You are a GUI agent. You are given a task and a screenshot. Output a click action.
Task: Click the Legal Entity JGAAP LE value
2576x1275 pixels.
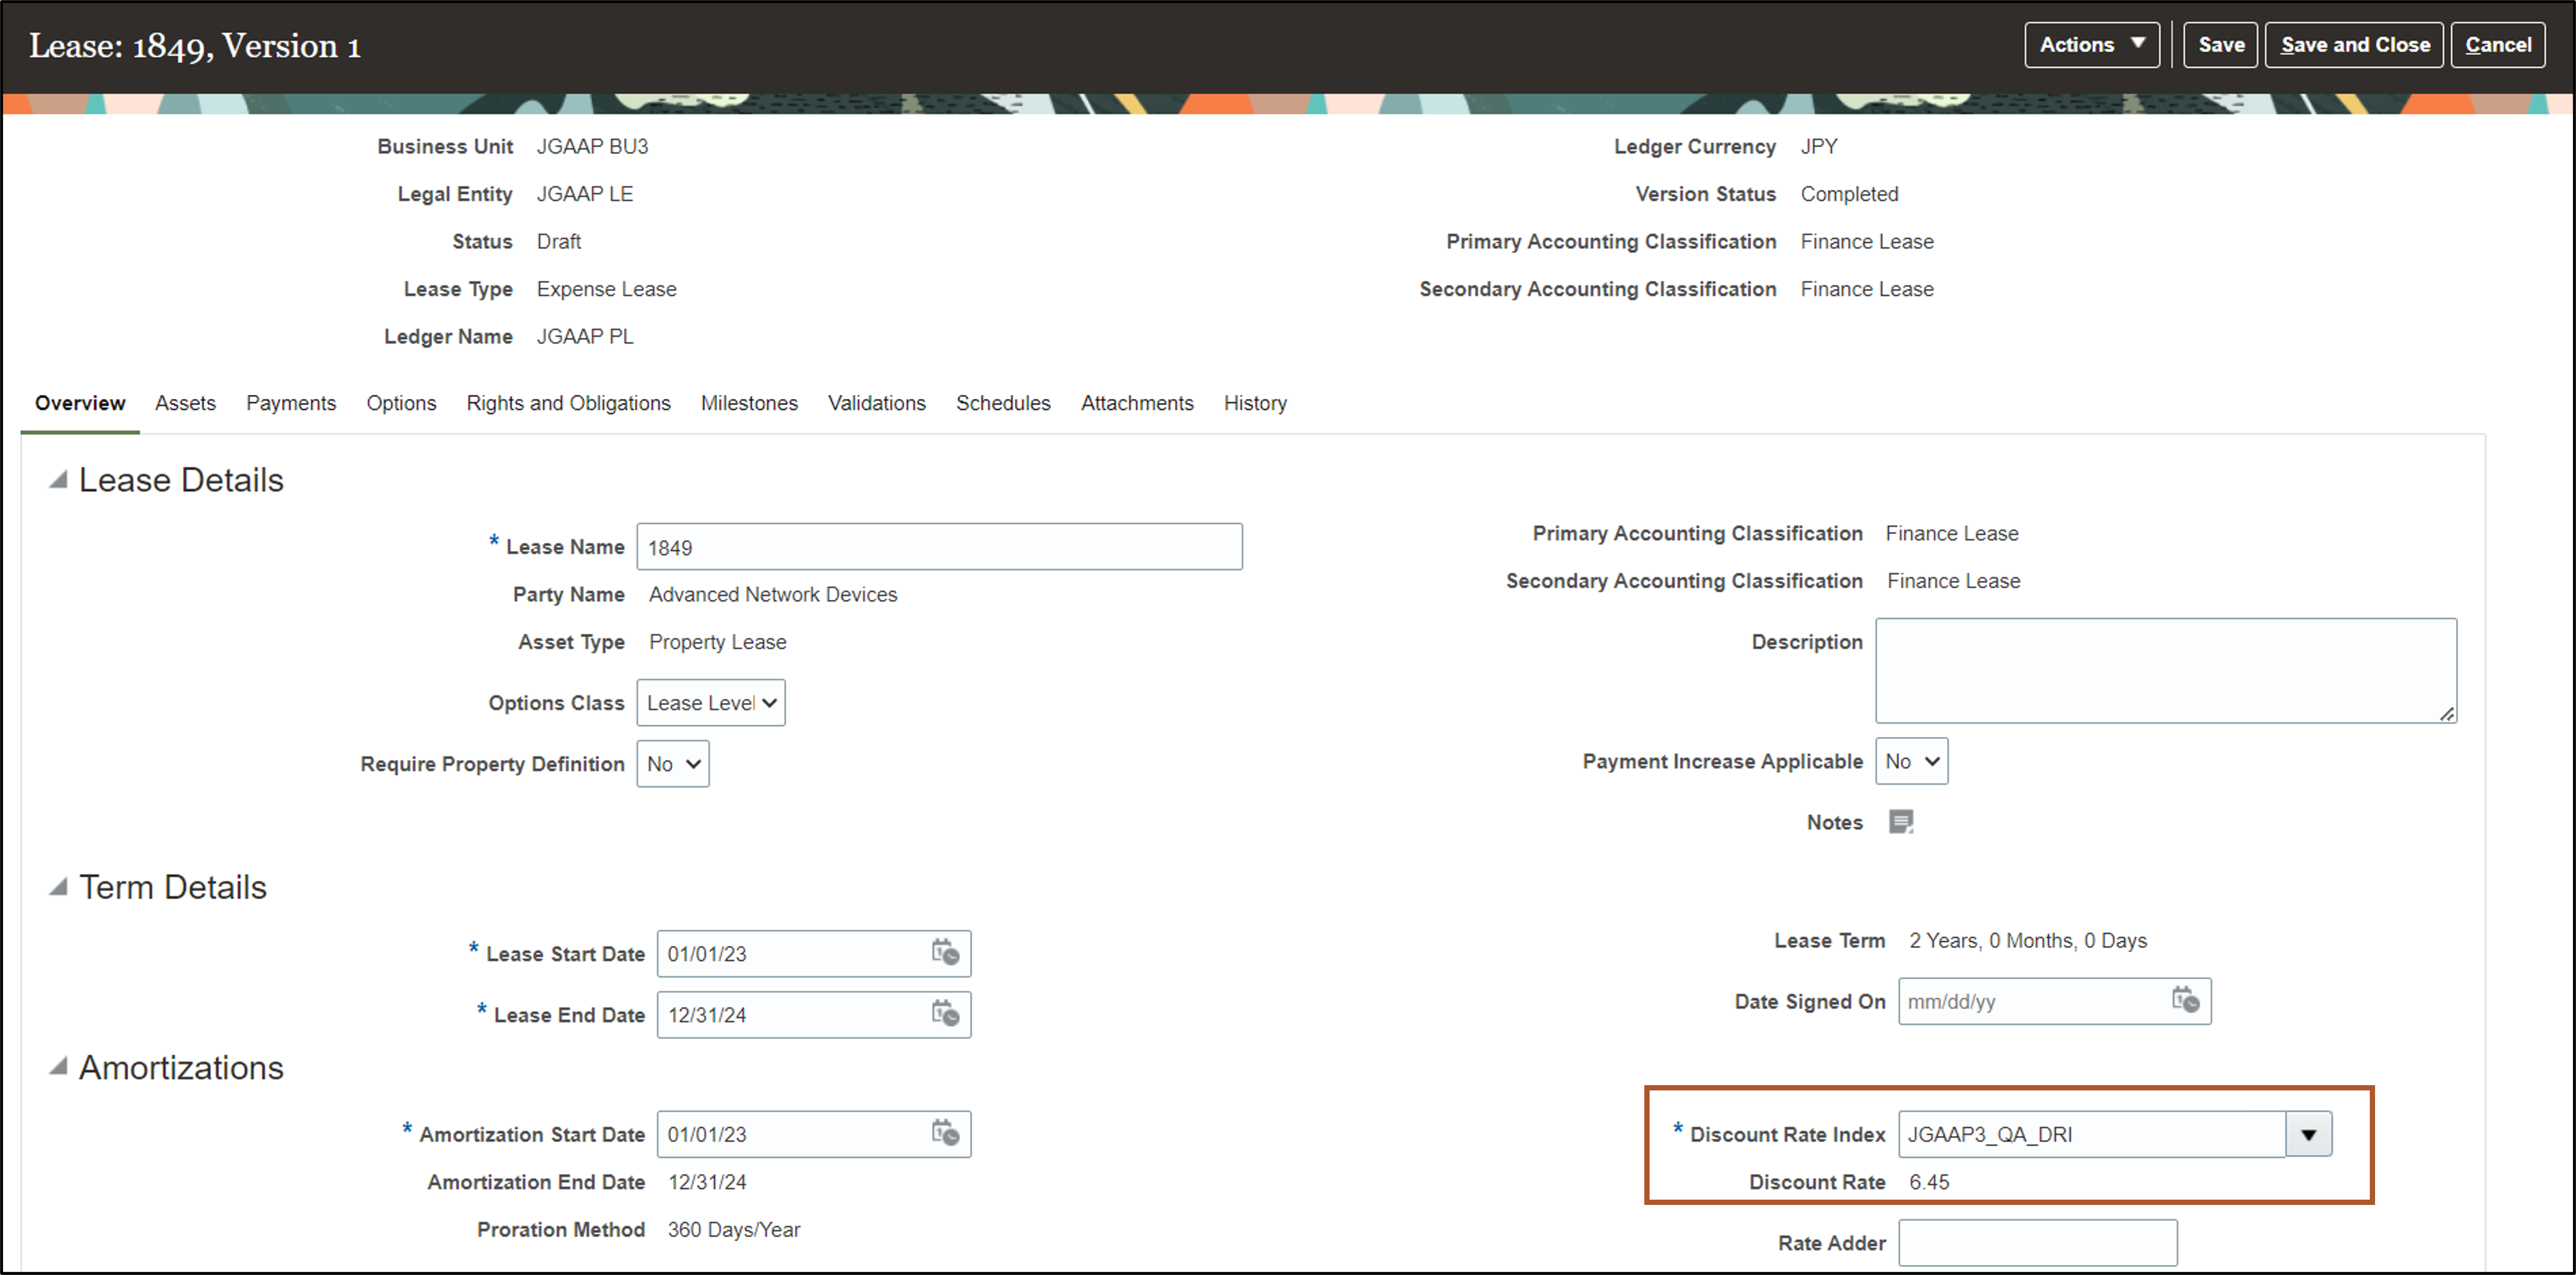point(584,193)
